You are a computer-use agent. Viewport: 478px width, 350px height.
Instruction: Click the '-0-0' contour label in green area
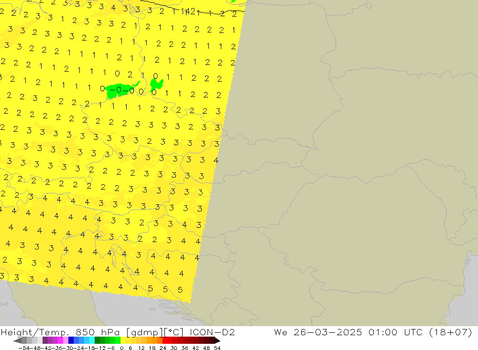(x=121, y=90)
